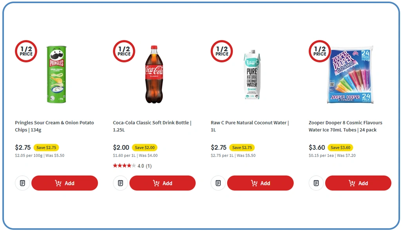Add Zooper Dooper to list icon
Screen dimensions: 402x231
click(x=316, y=183)
